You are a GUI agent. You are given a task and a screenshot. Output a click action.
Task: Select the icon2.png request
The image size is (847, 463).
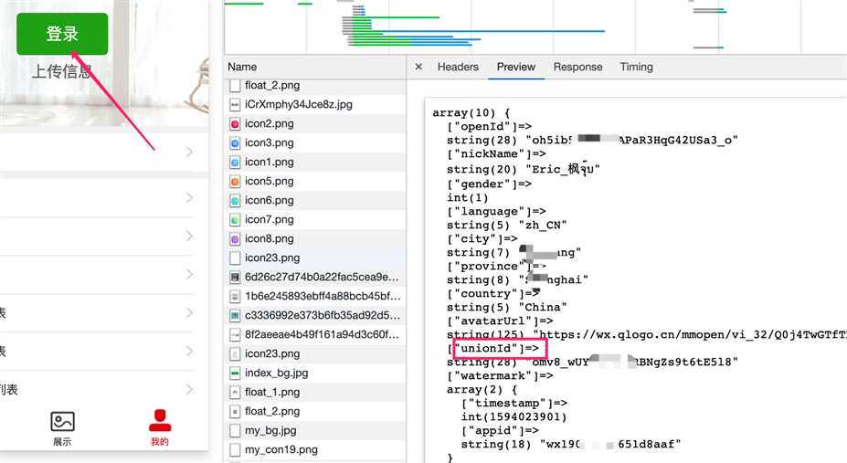315,123
